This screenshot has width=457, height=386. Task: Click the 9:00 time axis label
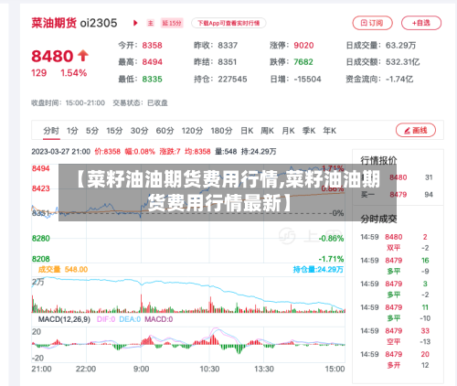pyautogui.click(x=142, y=370)
